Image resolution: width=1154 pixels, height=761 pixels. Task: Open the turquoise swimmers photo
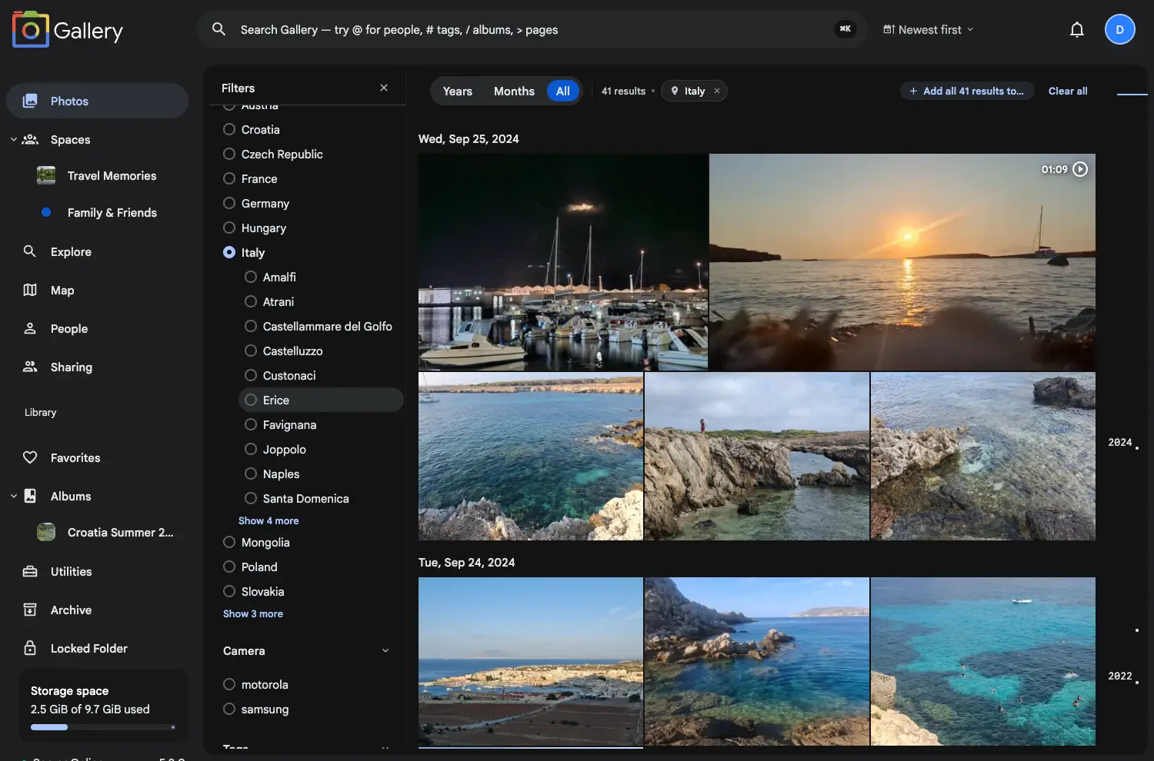[x=983, y=662]
